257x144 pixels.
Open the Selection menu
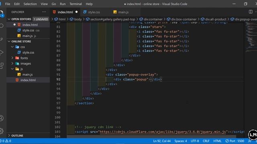(x=30, y=4)
